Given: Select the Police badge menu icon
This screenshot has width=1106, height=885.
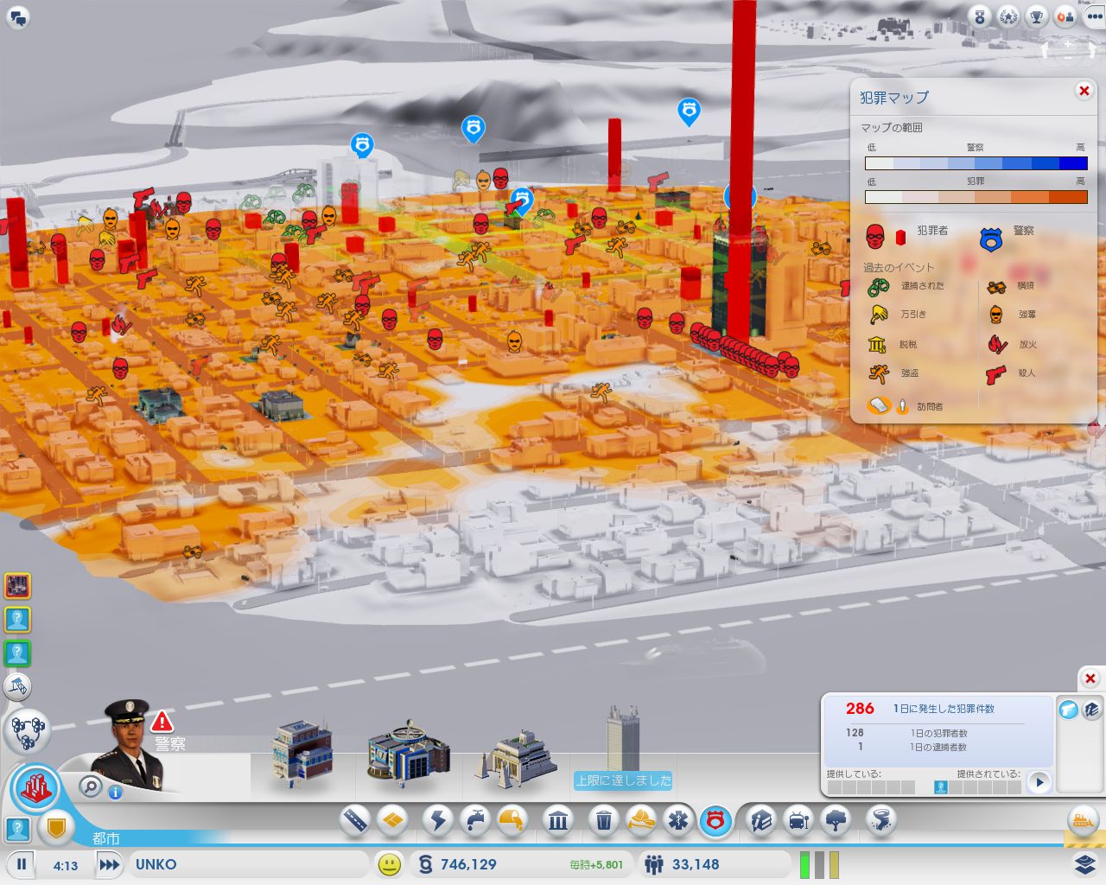Looking at the screenshot, I should (715, 819).
